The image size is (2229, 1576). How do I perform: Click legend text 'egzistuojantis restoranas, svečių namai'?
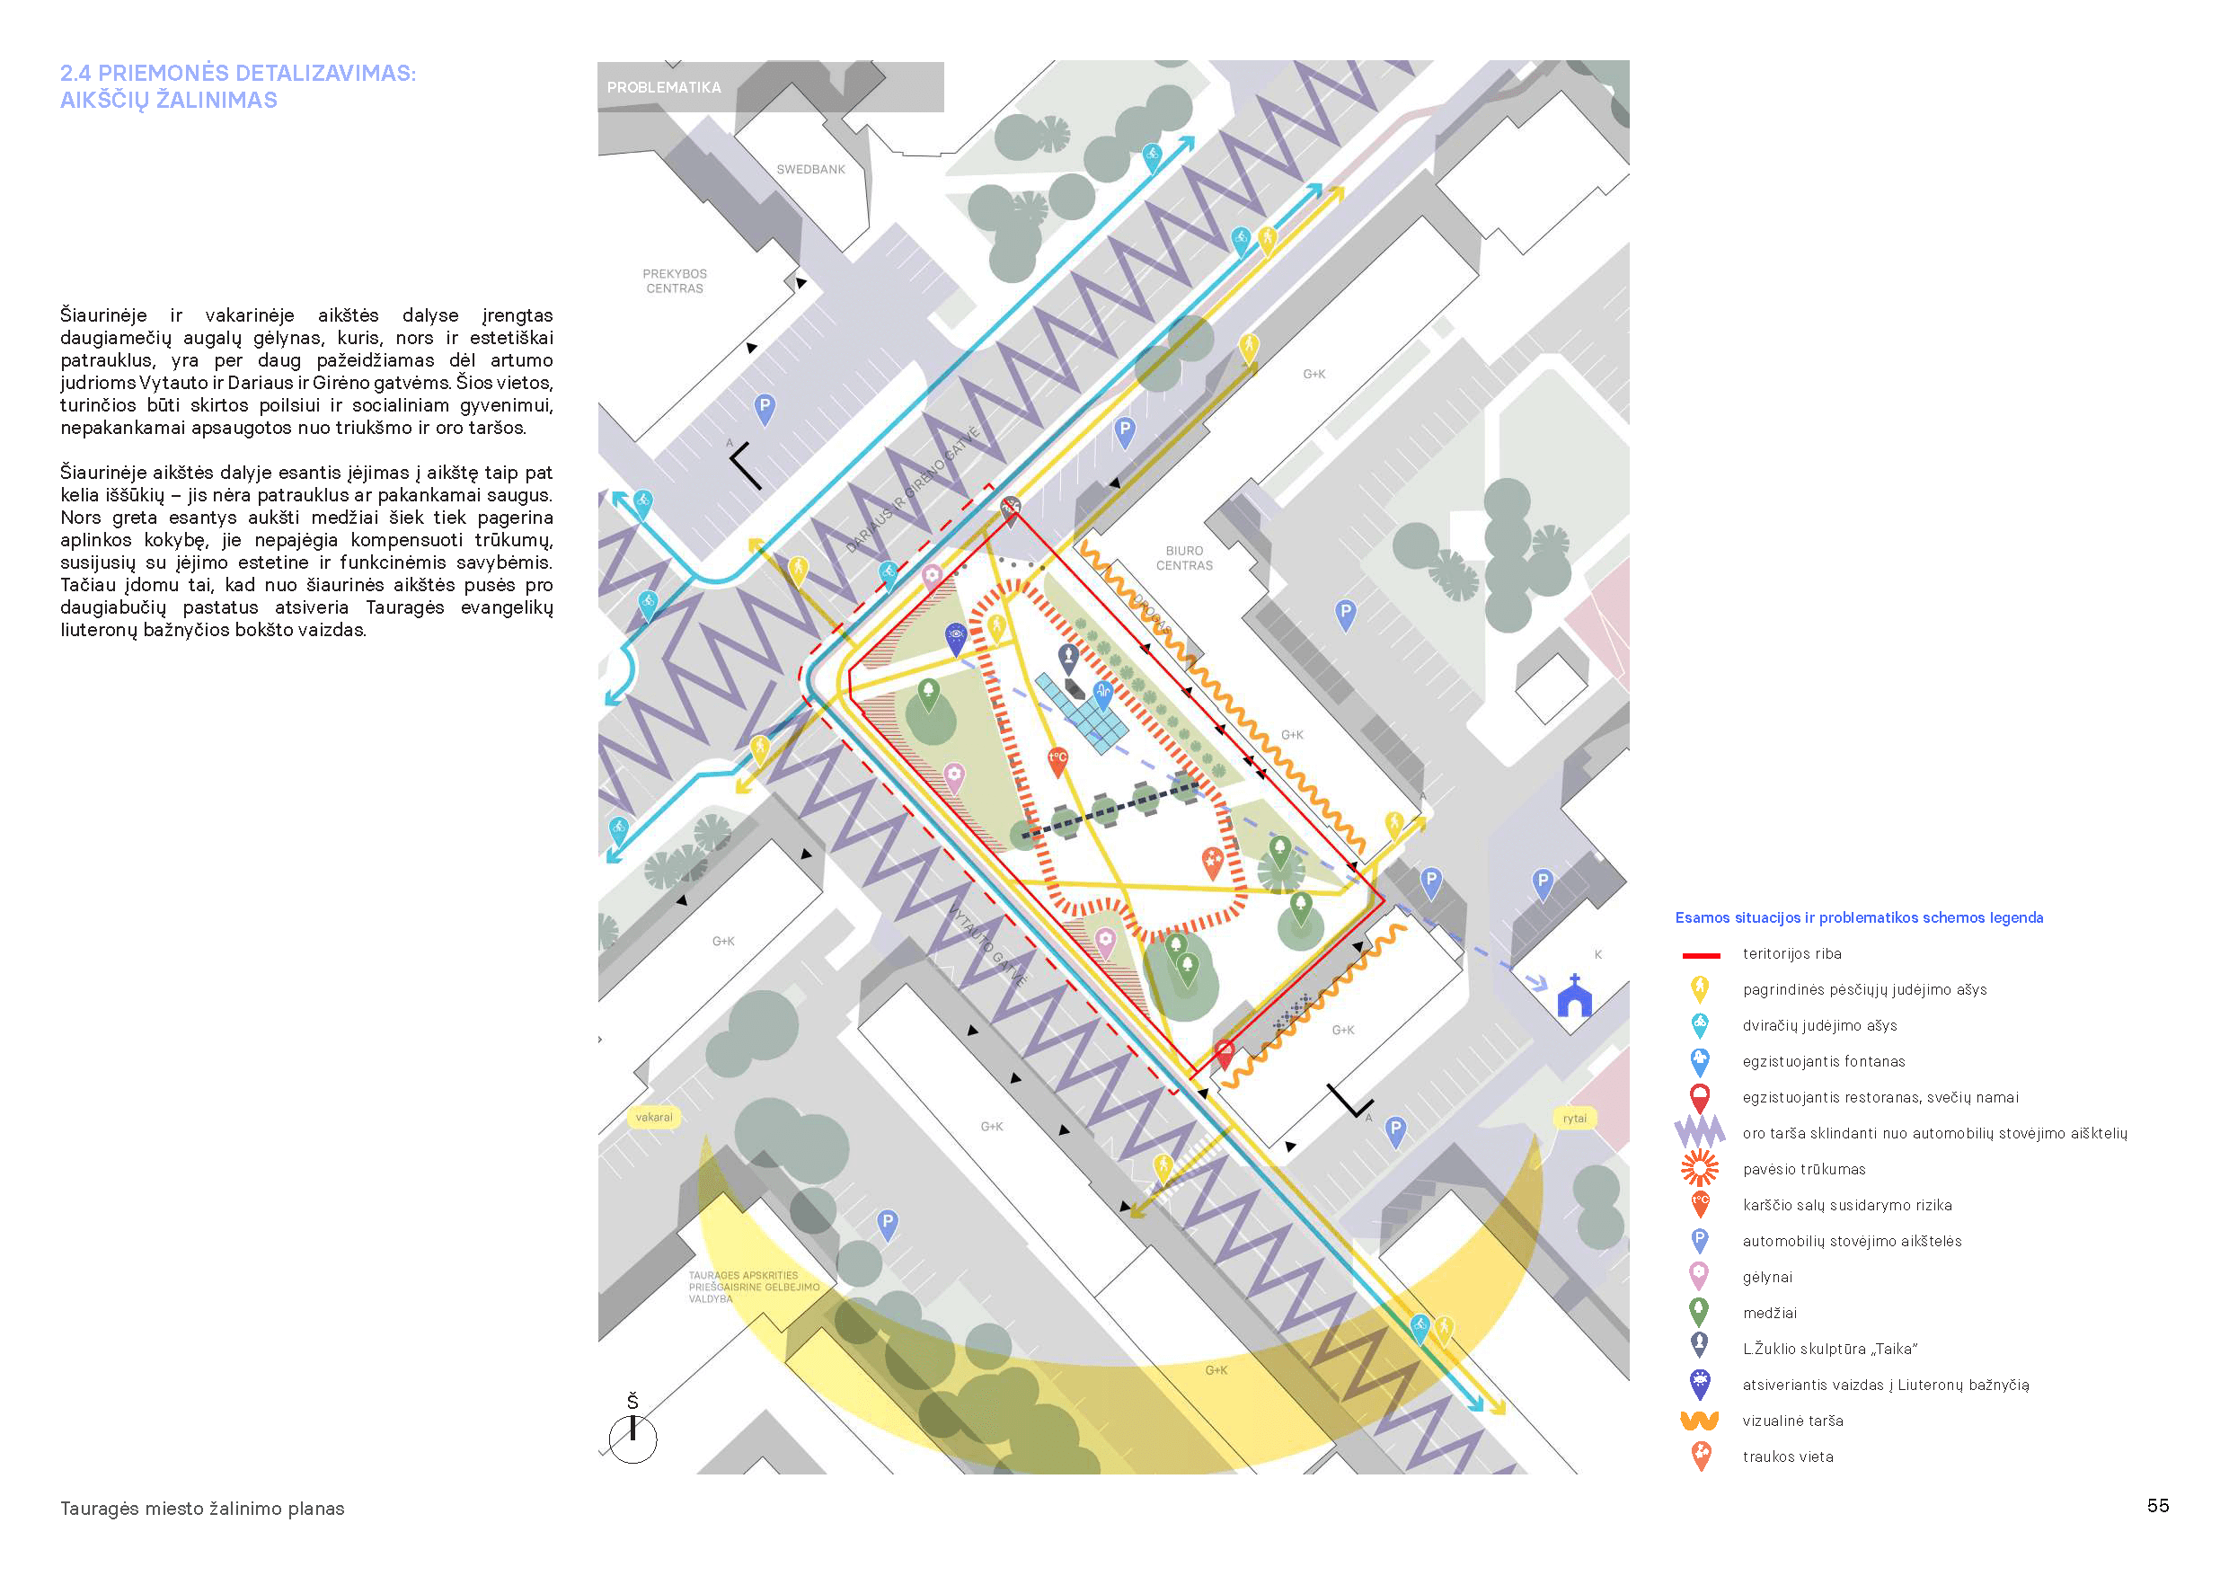pos(1880,1097)
